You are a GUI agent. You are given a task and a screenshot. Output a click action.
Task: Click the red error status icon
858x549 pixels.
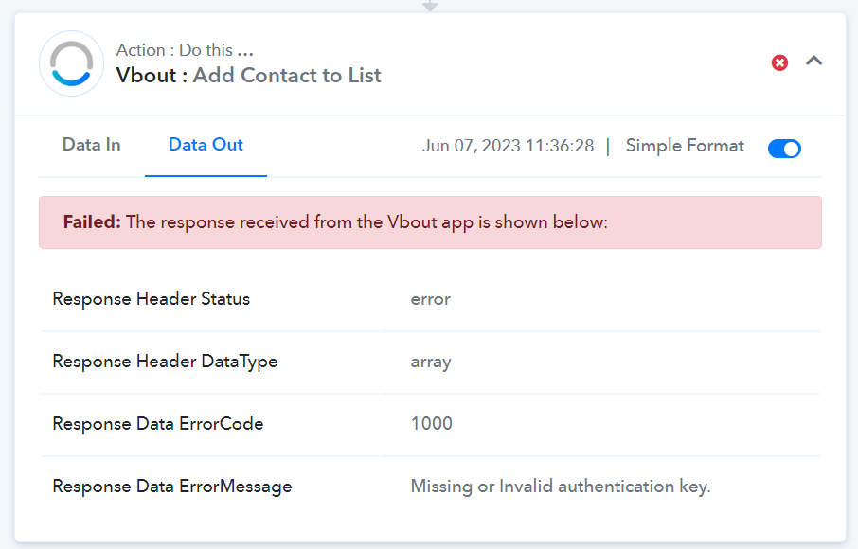779,62
